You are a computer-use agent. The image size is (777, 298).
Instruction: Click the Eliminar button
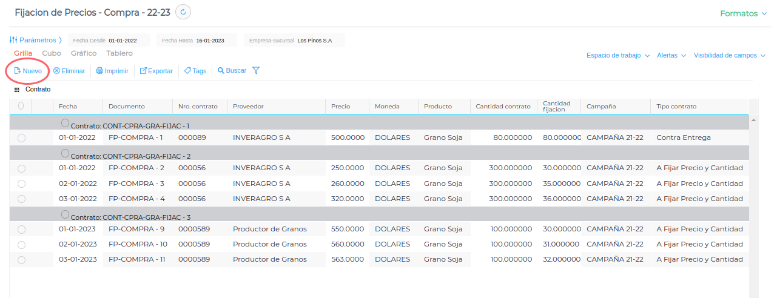pos(69,71)
